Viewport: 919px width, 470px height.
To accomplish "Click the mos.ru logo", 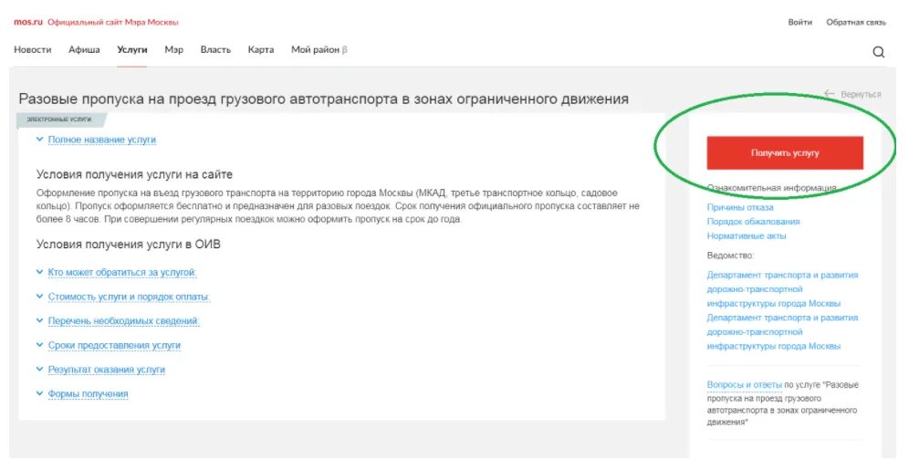I will pos(28,22).
